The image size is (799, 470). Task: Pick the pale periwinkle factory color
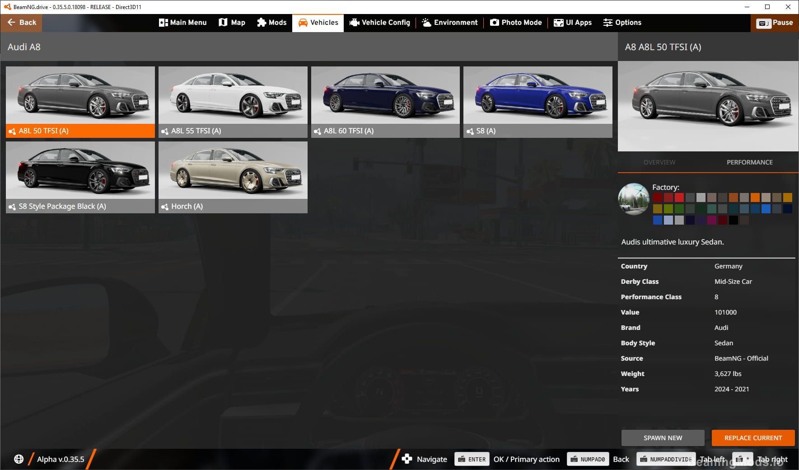(668, 220)
